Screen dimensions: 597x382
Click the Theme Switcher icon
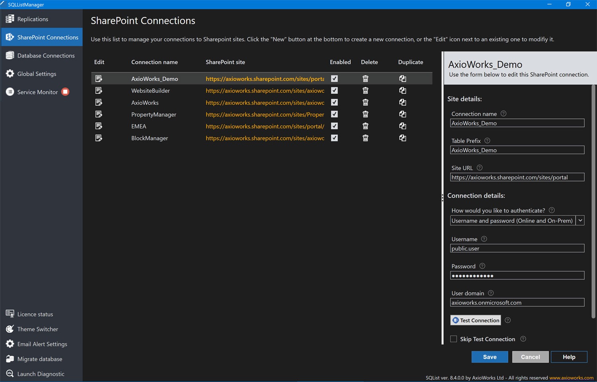click(10, 329)
